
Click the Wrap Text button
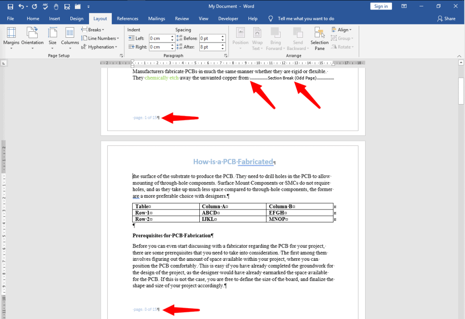coord(257,39)
